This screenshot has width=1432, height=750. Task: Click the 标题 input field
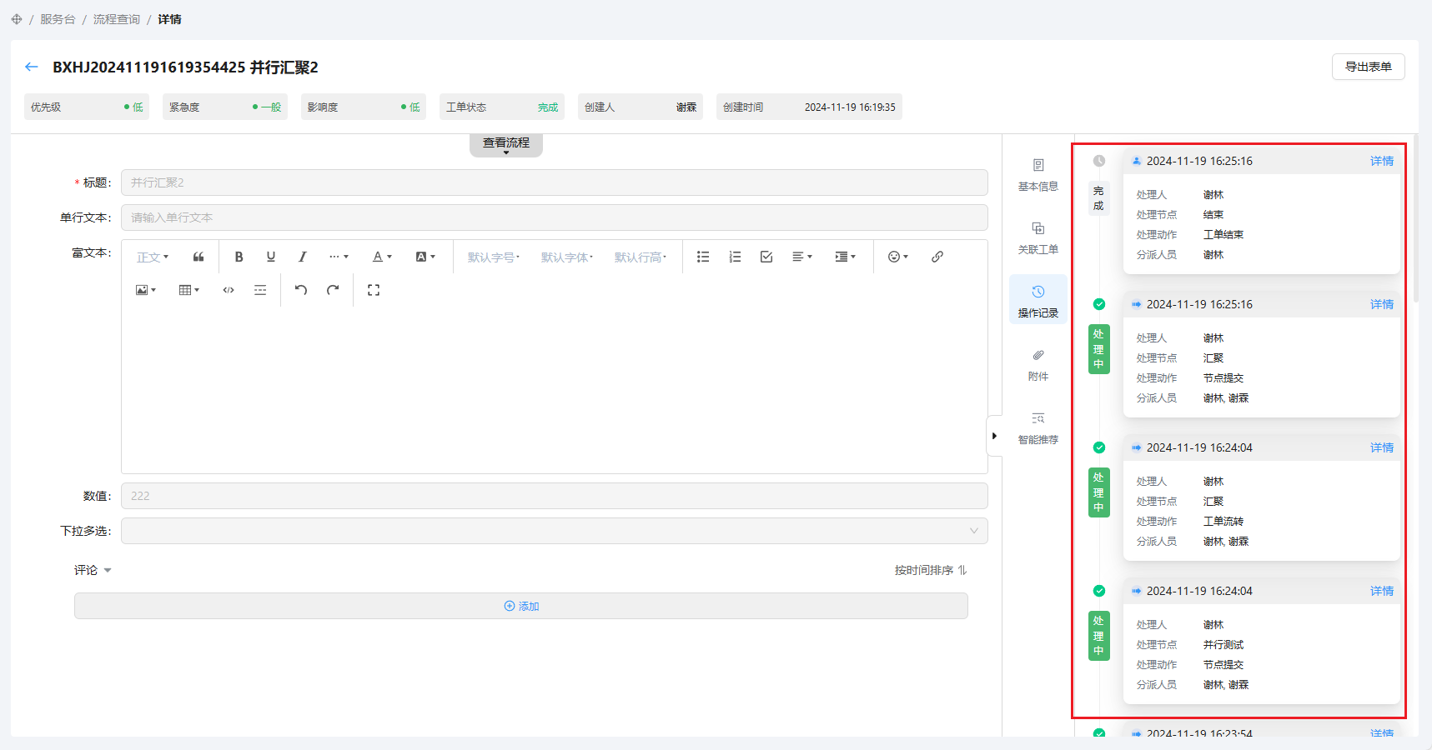(555, 182)
